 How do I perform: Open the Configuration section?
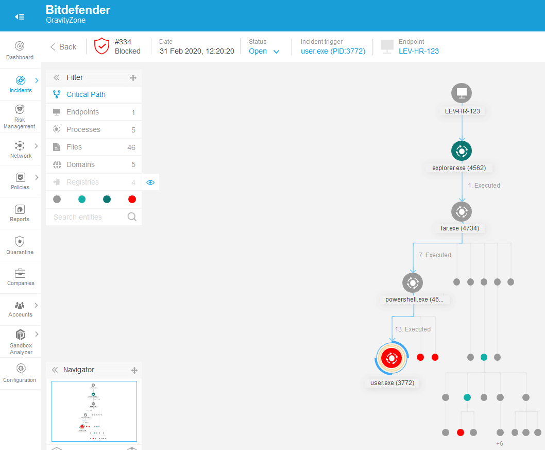pos(20,373)
